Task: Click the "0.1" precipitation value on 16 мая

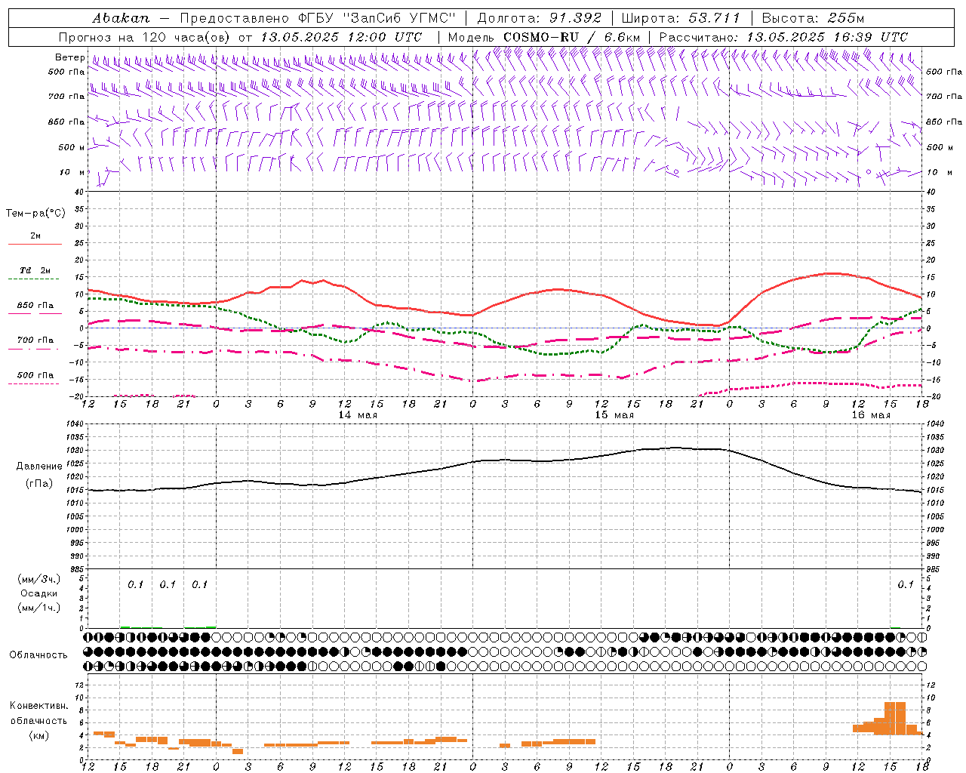Action: pyautogui.click(x=906, y=584)
